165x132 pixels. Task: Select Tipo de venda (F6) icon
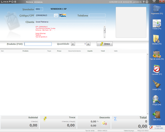click(x=157, y=54)
